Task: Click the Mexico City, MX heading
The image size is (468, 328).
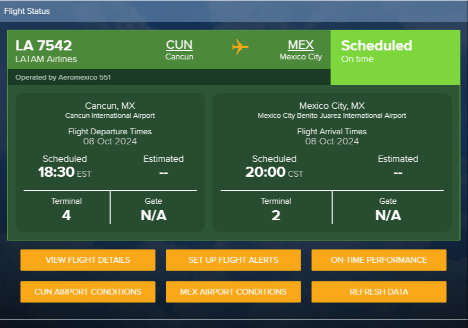Action: [x=332, y=106]
